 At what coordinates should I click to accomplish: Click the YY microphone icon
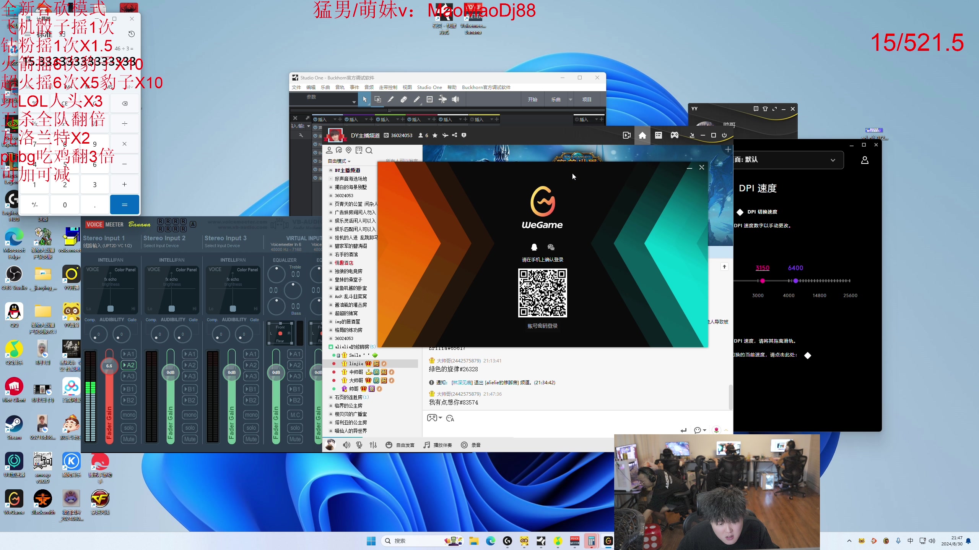[x=359, y=445]
